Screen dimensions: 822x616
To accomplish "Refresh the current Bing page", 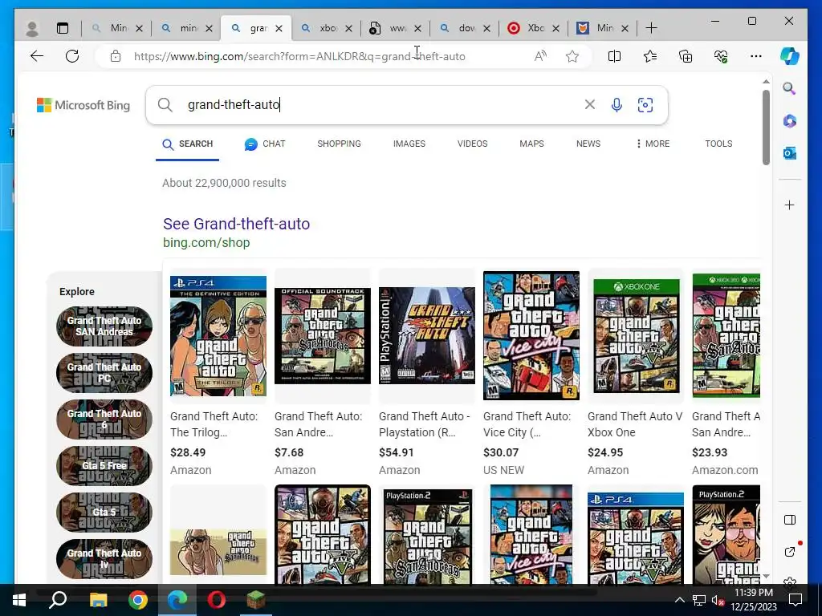I will click(72, 56).
